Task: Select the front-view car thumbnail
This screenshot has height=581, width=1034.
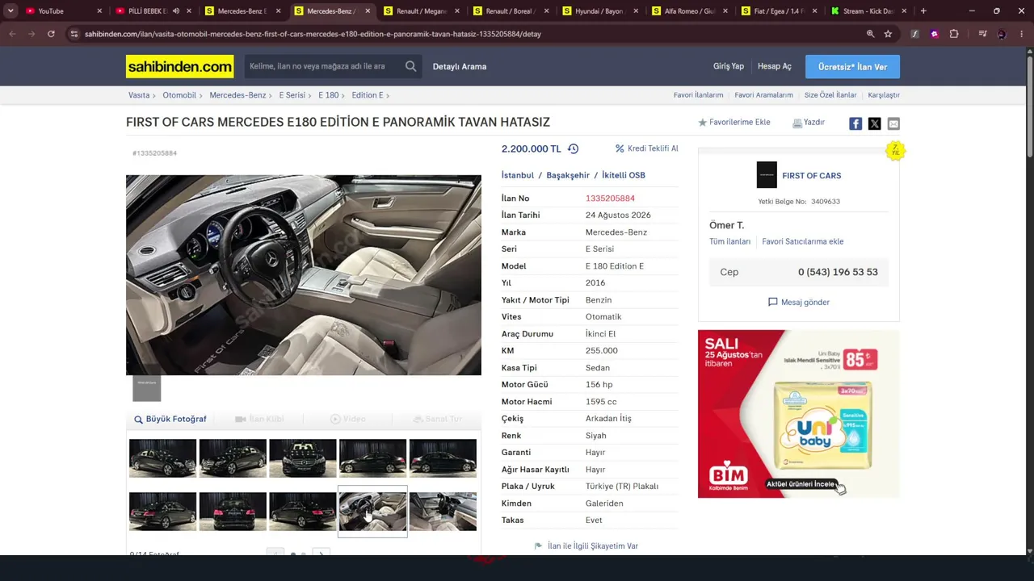Action: 303,458
